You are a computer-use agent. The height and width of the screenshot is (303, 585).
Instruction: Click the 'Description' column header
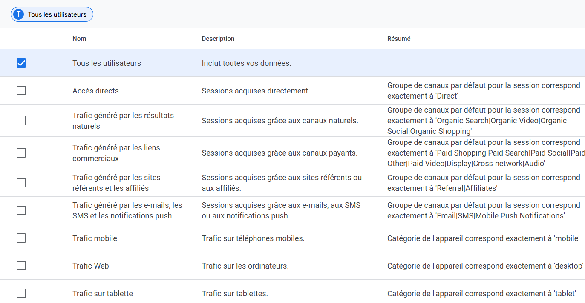coord(218,39)
